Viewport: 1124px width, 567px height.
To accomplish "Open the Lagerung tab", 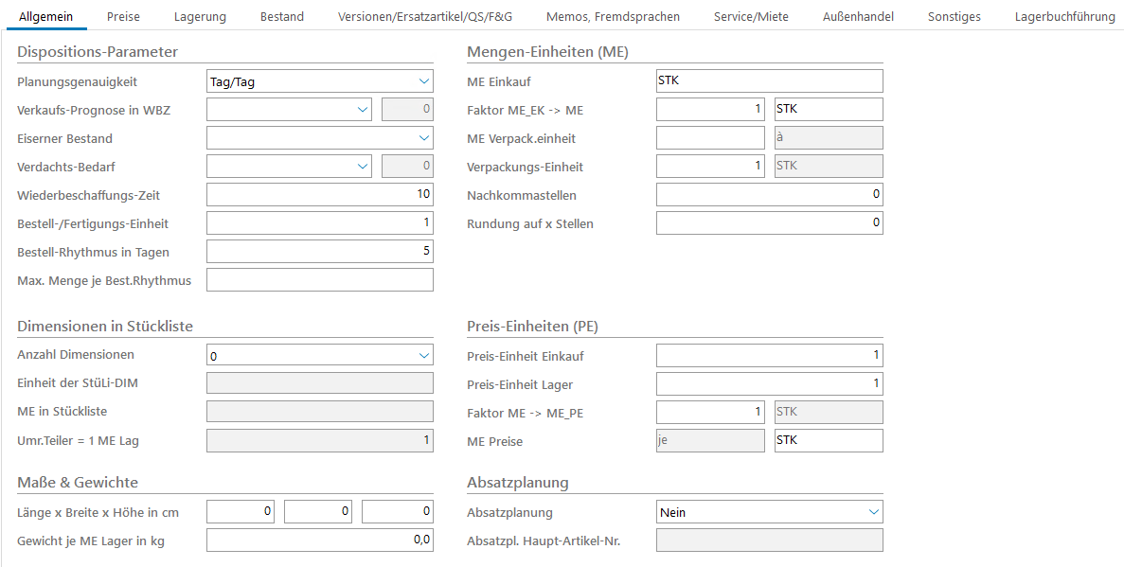I will point(200,16).
